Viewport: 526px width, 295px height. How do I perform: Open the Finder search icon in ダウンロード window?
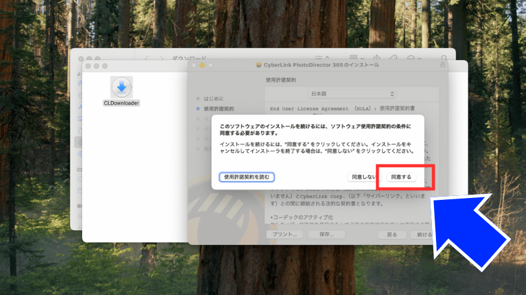pos(444,58)
